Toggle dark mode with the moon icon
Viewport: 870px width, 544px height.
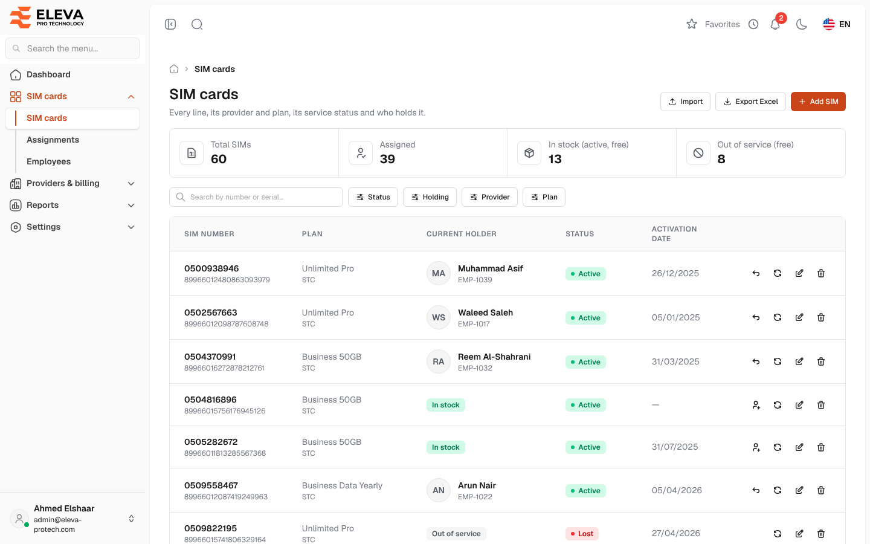point(802,24)
